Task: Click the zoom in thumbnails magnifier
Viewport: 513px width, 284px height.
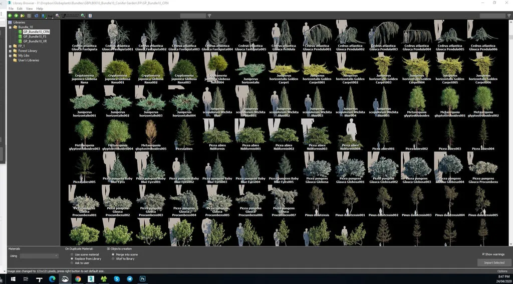Action: (83, 15)
